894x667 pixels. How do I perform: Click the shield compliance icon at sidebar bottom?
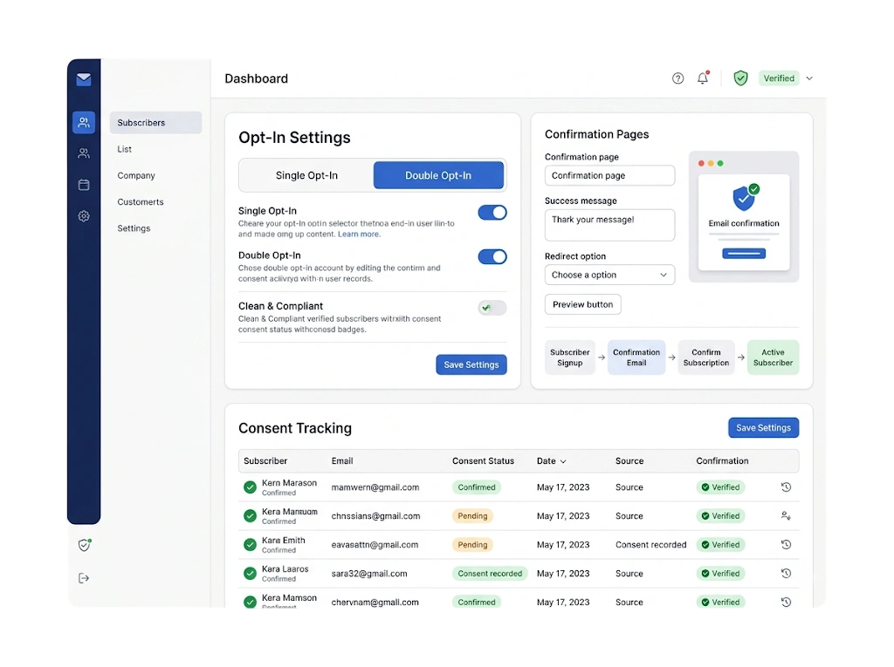click(x=85, y=545)
